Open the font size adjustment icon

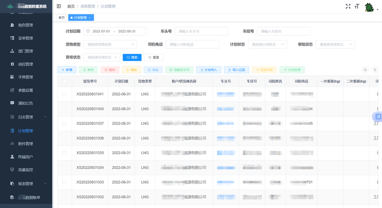click(357, 6)
